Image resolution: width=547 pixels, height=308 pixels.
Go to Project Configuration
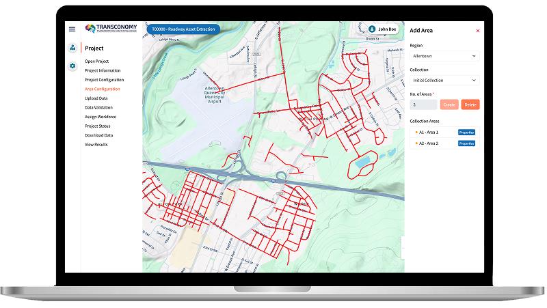104,80
